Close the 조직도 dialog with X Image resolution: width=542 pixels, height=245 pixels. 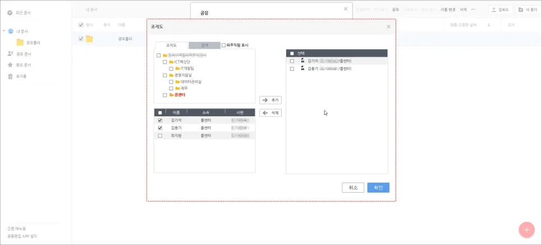coord(388,26)
